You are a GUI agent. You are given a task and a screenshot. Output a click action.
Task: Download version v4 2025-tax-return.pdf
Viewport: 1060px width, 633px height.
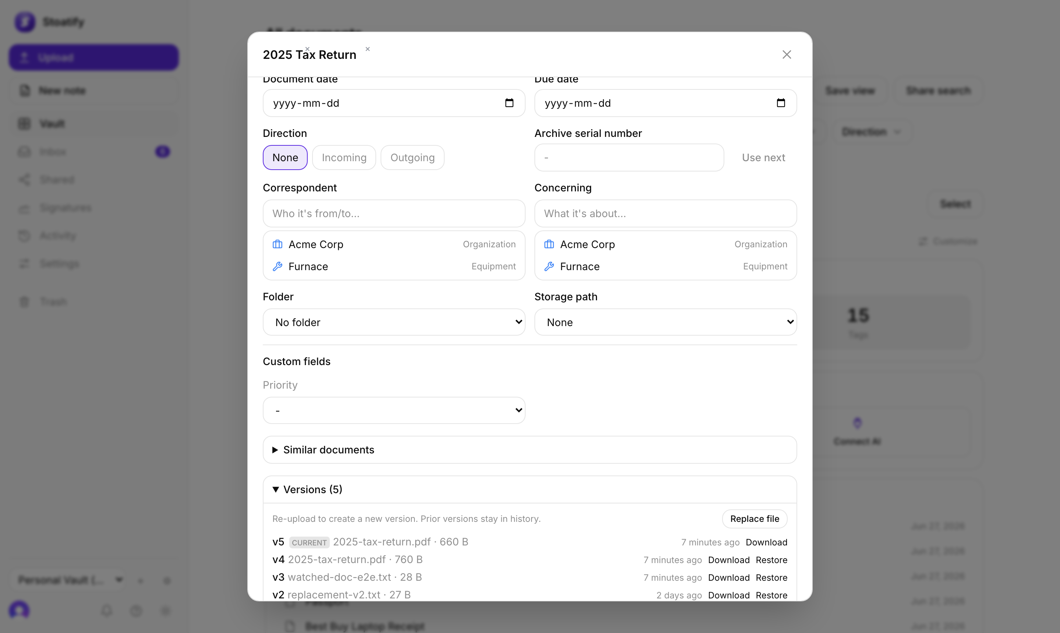click(x=728, y=560)
